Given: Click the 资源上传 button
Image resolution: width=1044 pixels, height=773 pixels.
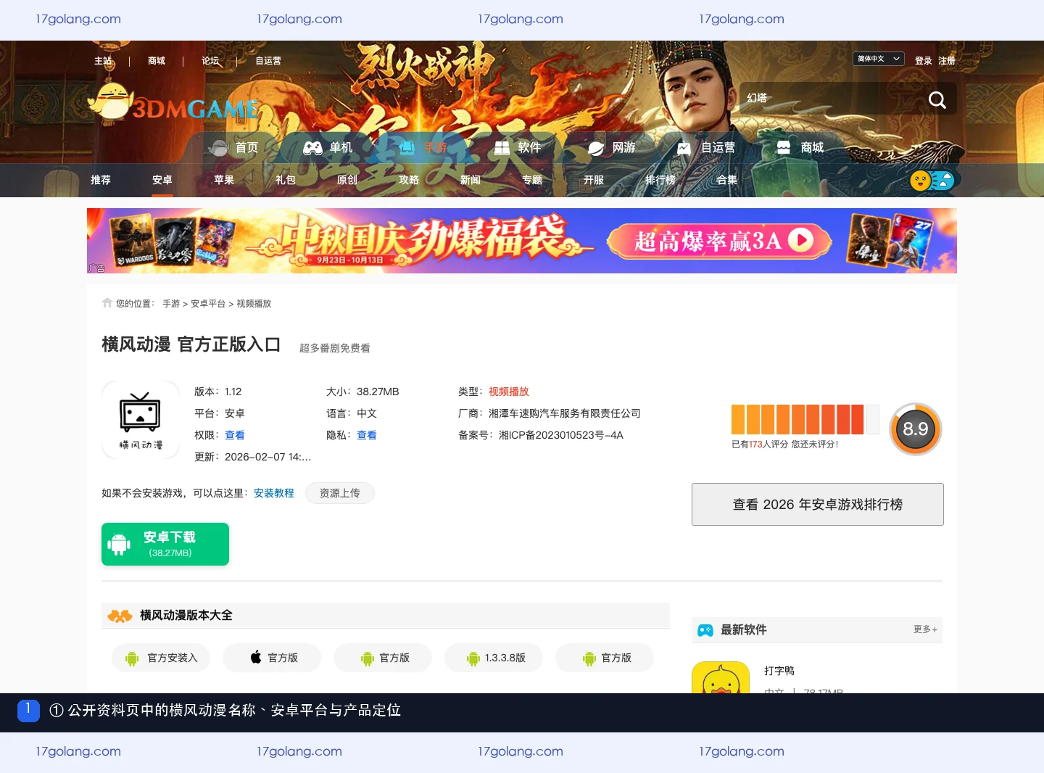Looking at the screenshot, I should click(x=340, y=493).
